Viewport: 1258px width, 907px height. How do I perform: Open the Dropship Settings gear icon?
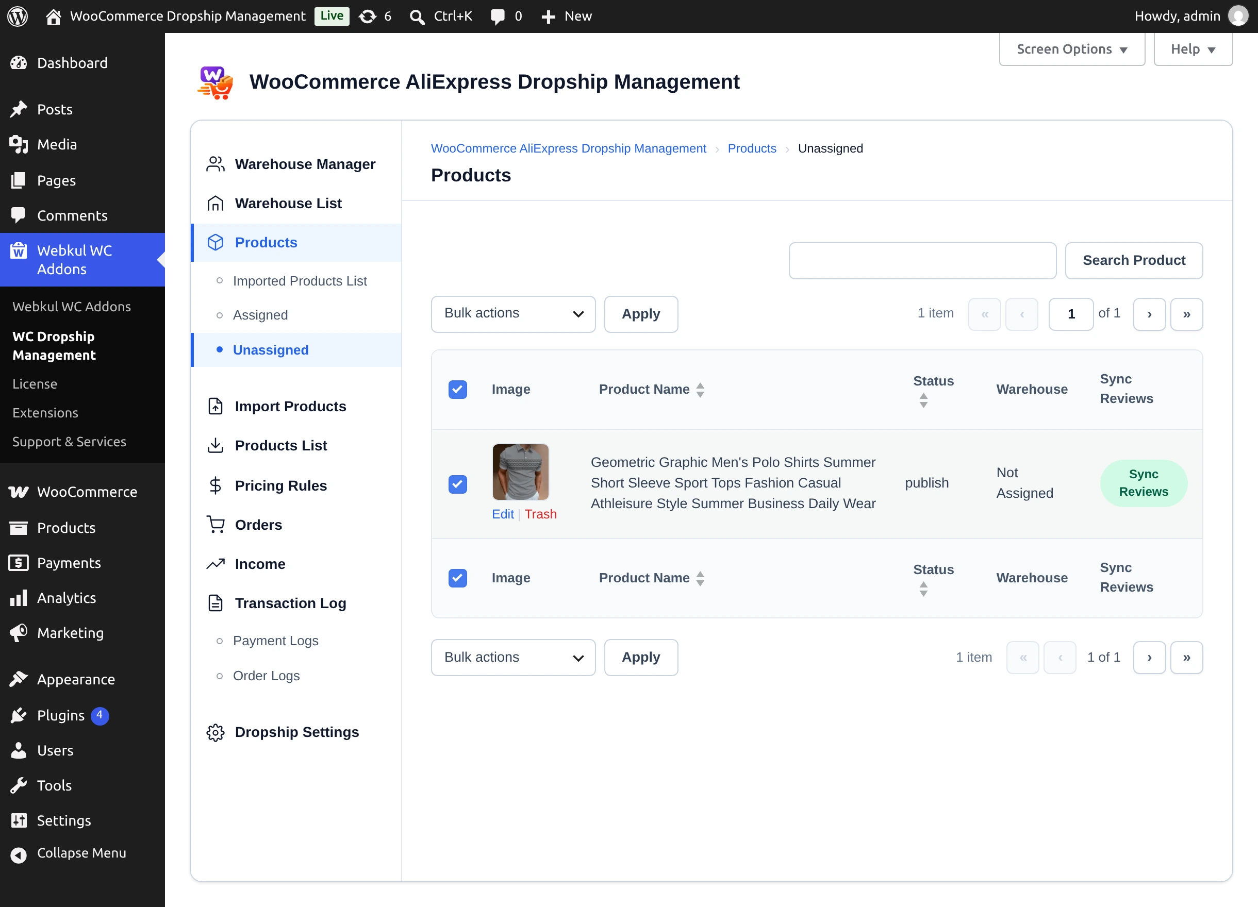point(215,732)
